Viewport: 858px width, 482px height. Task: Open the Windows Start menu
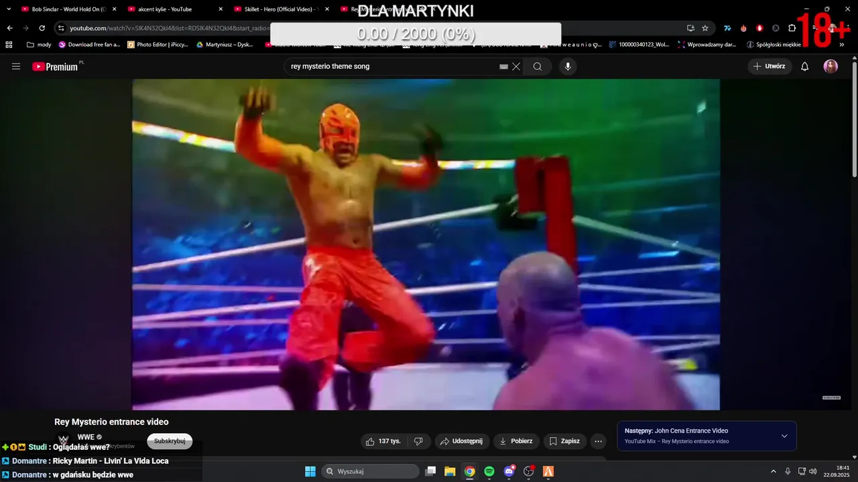(310, 471)
